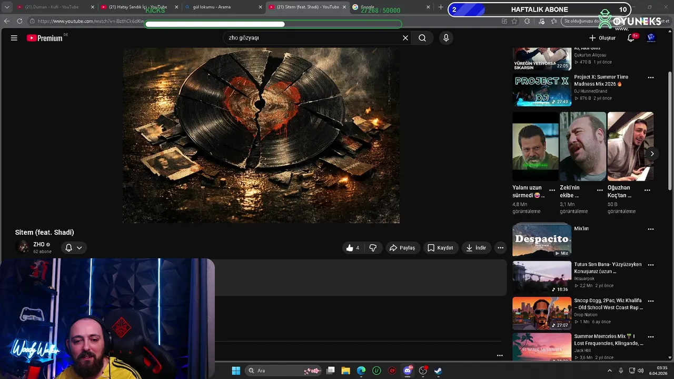Bookmark this page with the star
The image size is (674, 379).
point(514,21)
